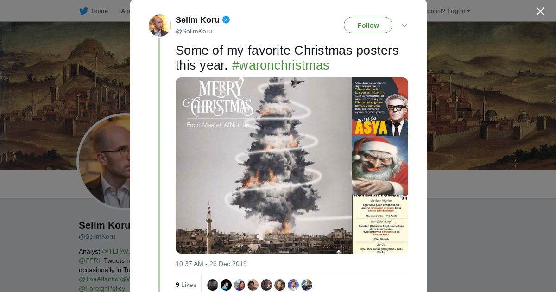View the 9 Likes list
This screenshot has width=556, height=292.
pos(186,285)
